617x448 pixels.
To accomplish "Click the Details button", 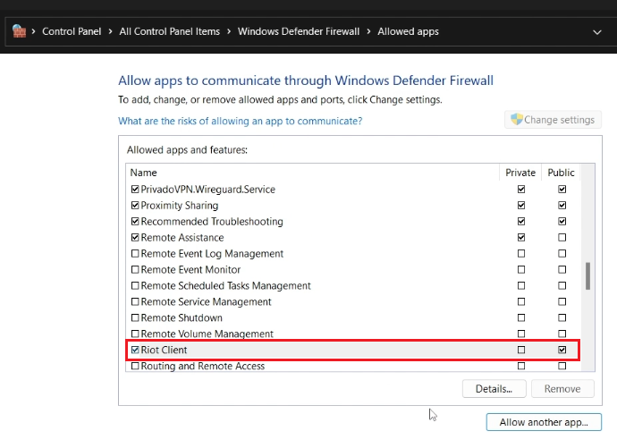I will 494,389.
